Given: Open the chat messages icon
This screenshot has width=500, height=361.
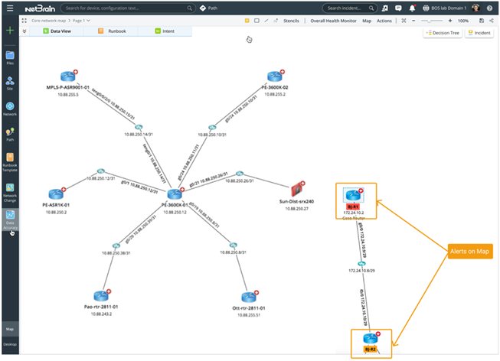Looking at the screenshot, I should point(398,8).
